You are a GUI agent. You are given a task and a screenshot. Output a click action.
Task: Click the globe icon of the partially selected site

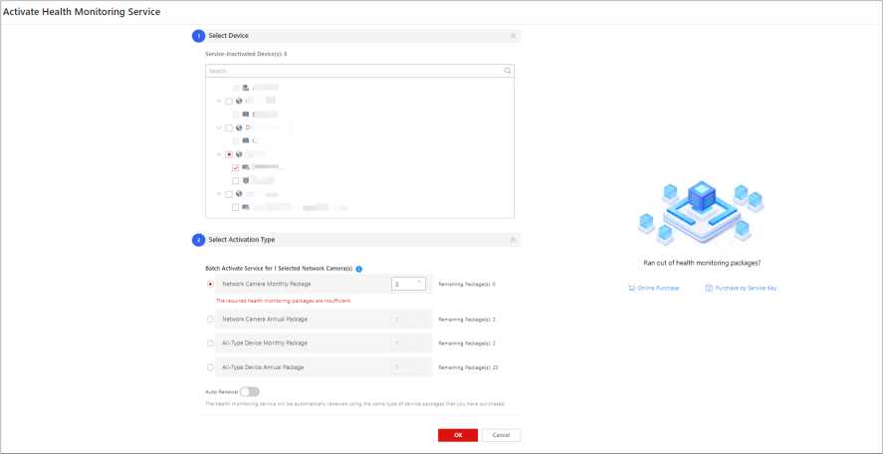[x=239, y=154]
